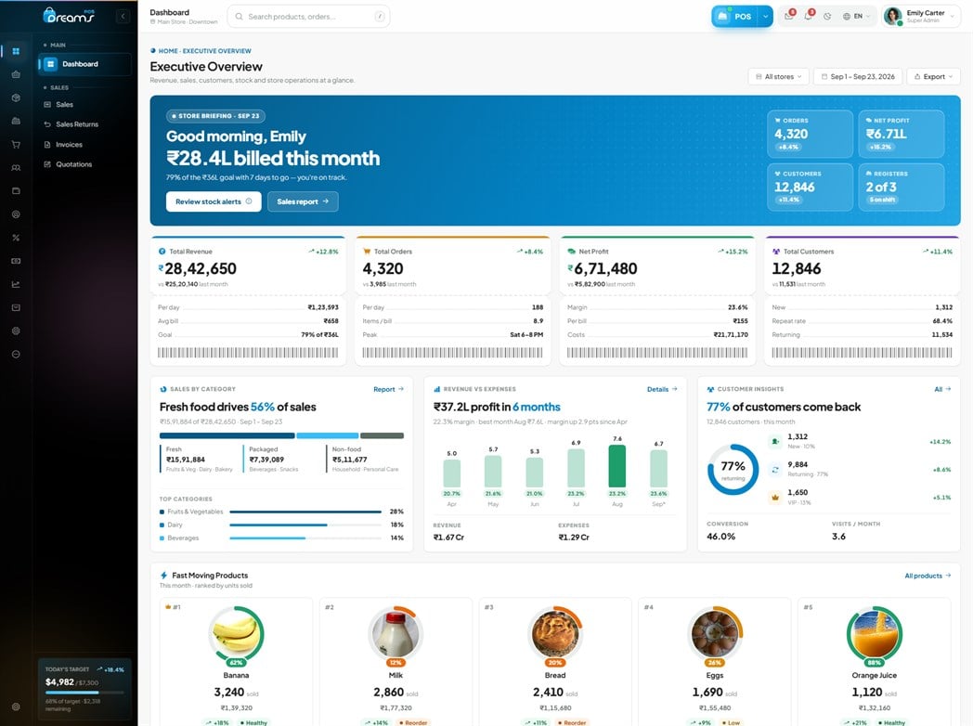The image size is (973, 726).
Task: Click the Orders 4,320 tile in the banner
Action: 810,134
